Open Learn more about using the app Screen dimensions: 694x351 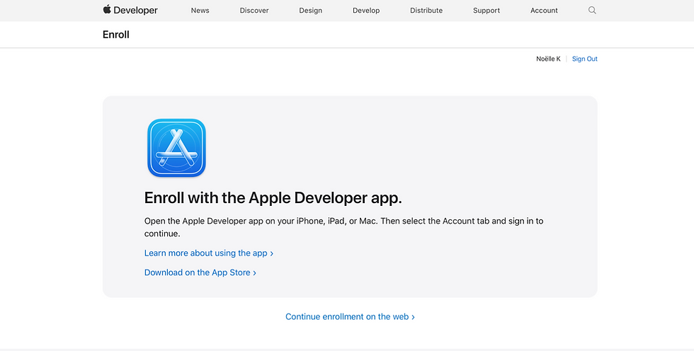click(x=209, y=253)
